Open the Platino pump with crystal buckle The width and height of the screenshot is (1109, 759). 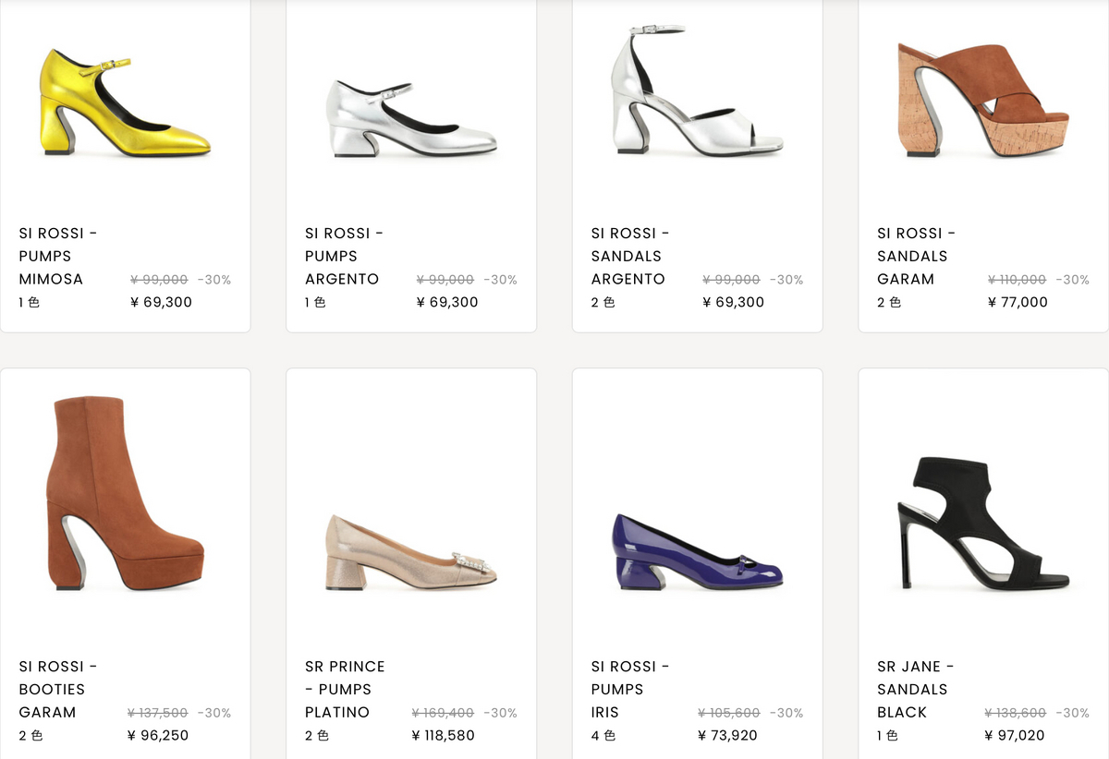(x=411, y=552)
